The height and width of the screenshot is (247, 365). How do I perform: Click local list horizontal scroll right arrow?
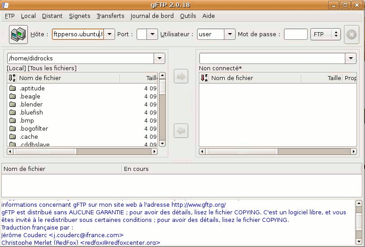click(154, 151)
